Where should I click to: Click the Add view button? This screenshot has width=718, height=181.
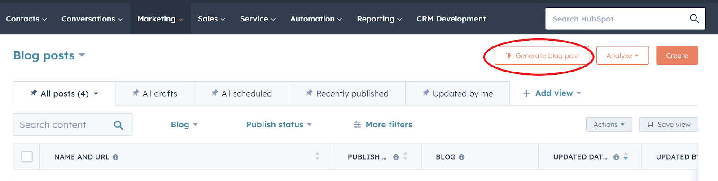[552, 93]
